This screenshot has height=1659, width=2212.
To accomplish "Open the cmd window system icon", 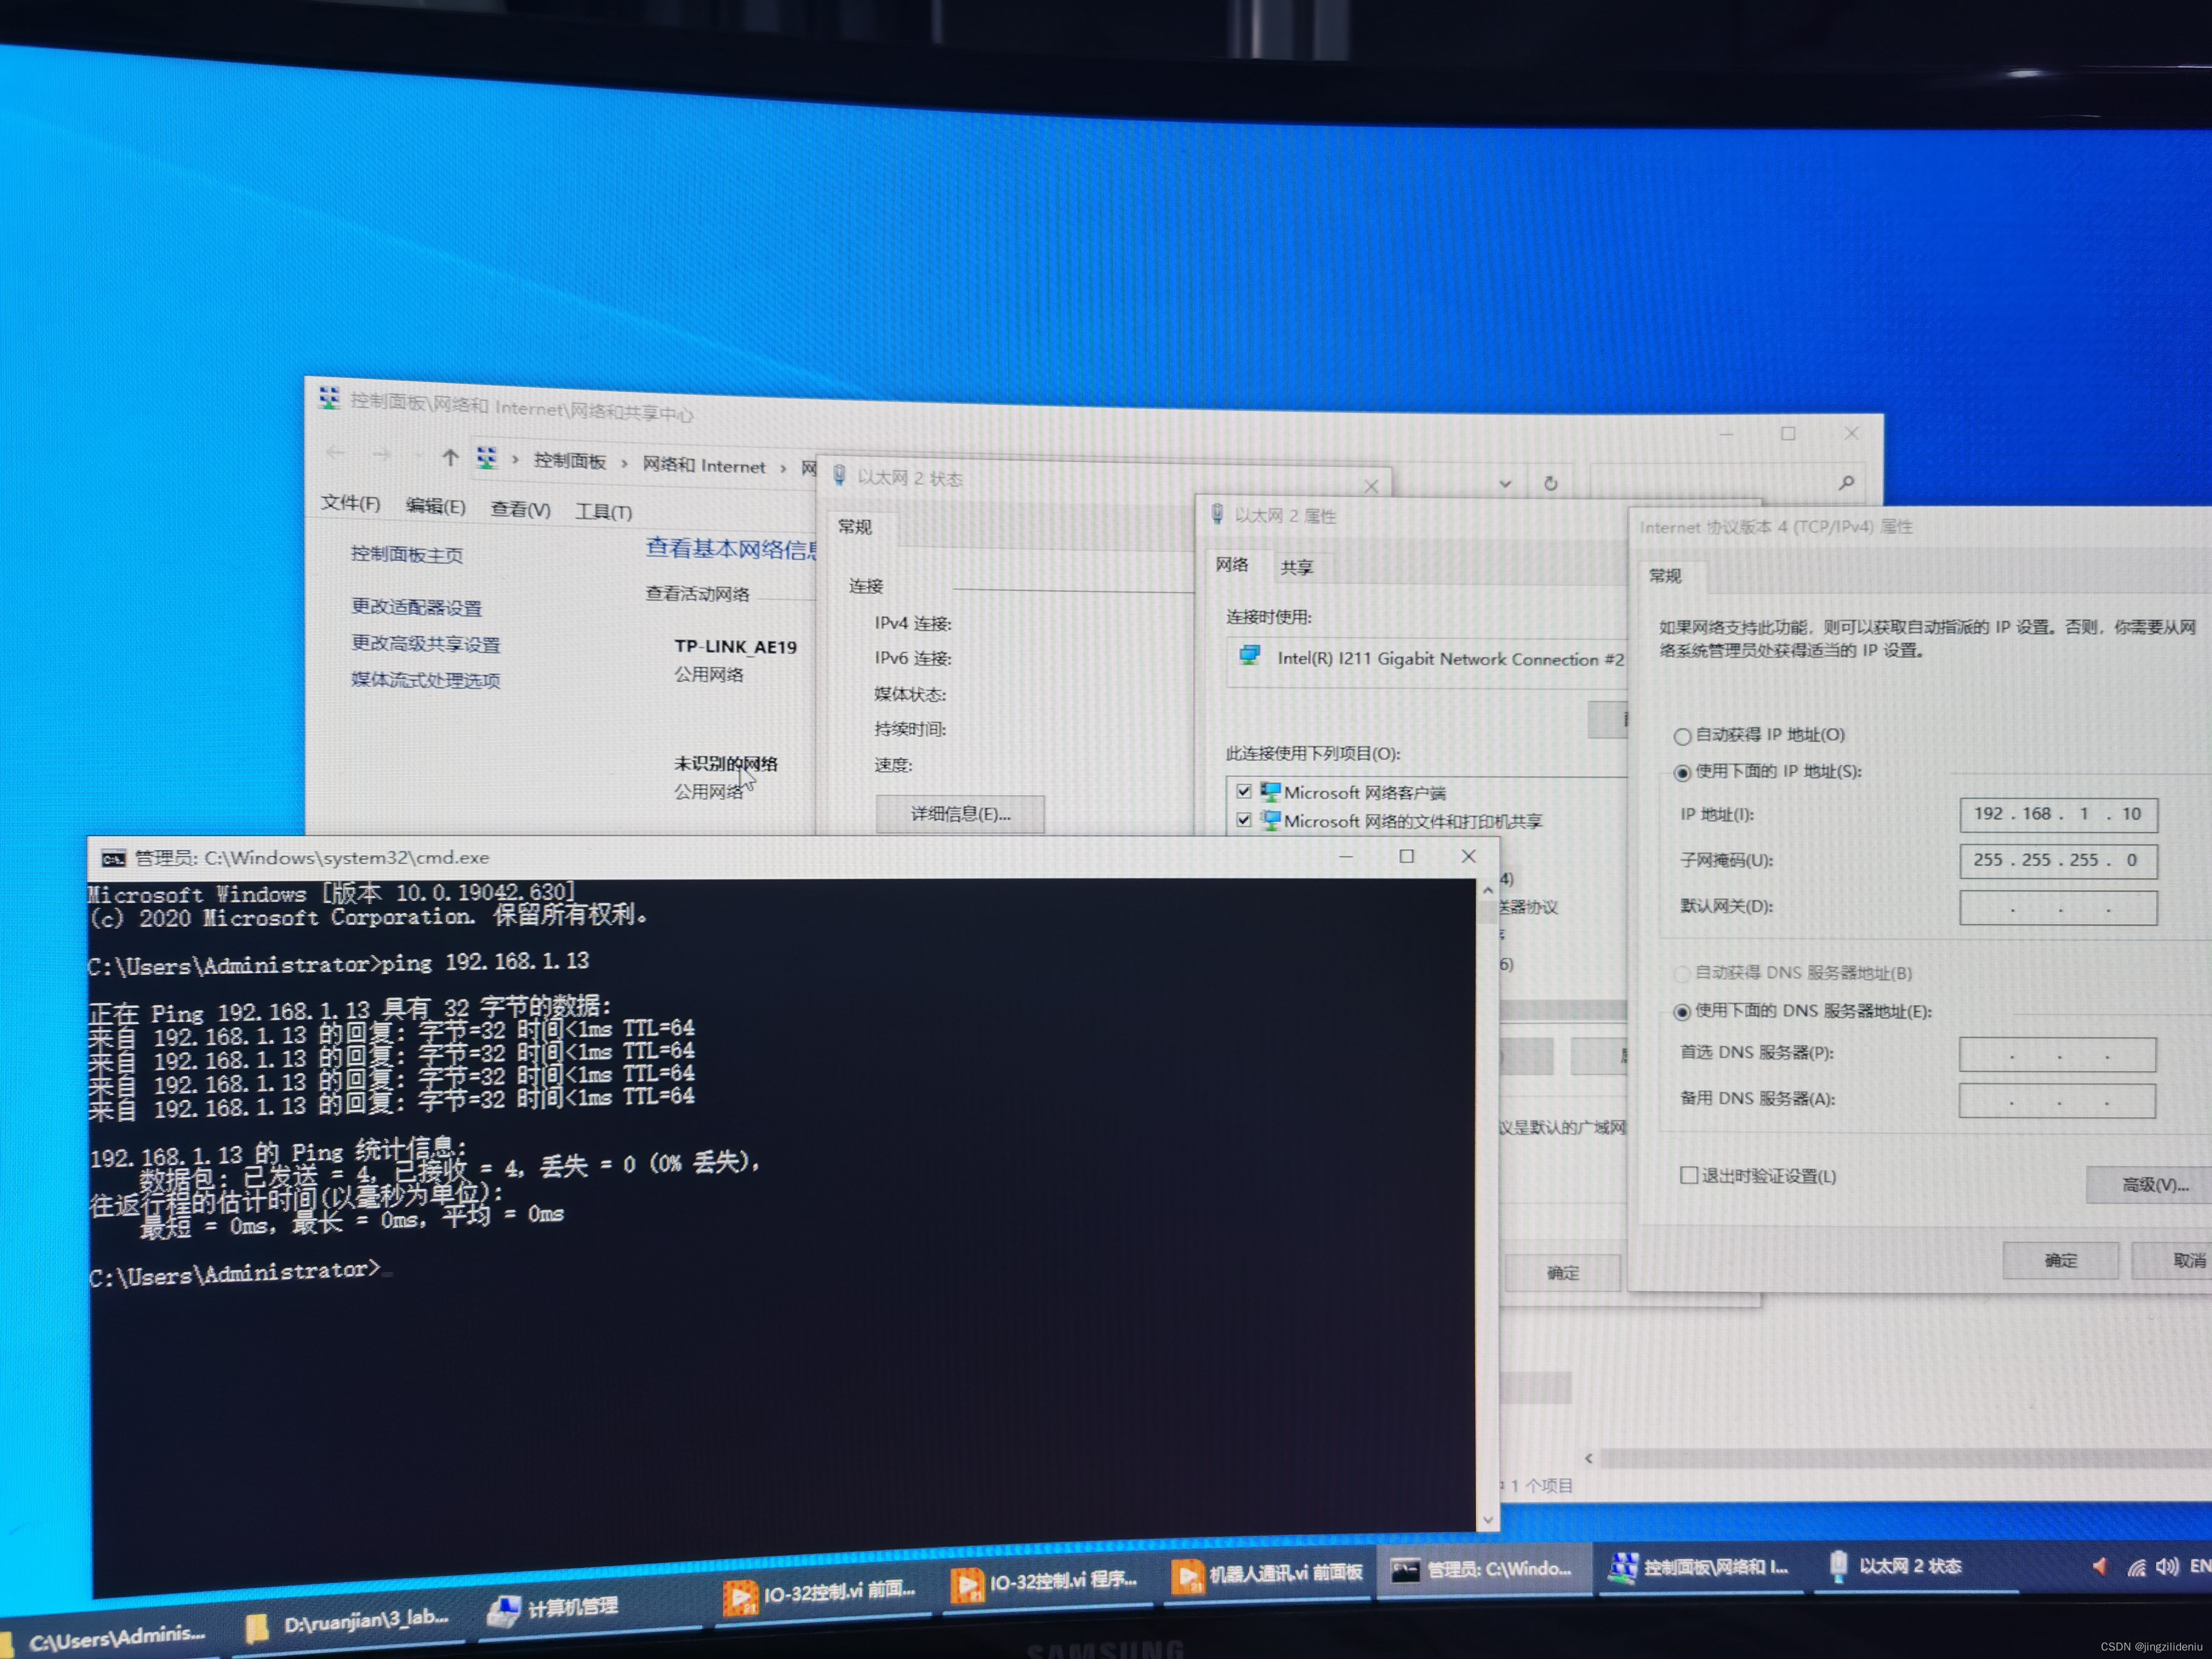I will [x=113, y=858].
